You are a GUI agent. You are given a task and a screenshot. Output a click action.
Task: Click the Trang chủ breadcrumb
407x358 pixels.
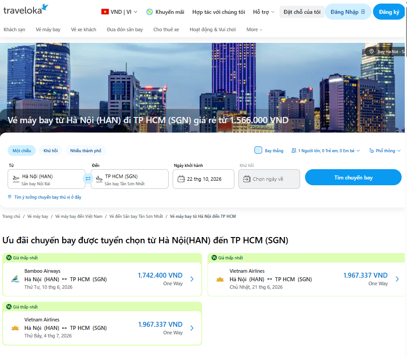click(x=11, y=216)
